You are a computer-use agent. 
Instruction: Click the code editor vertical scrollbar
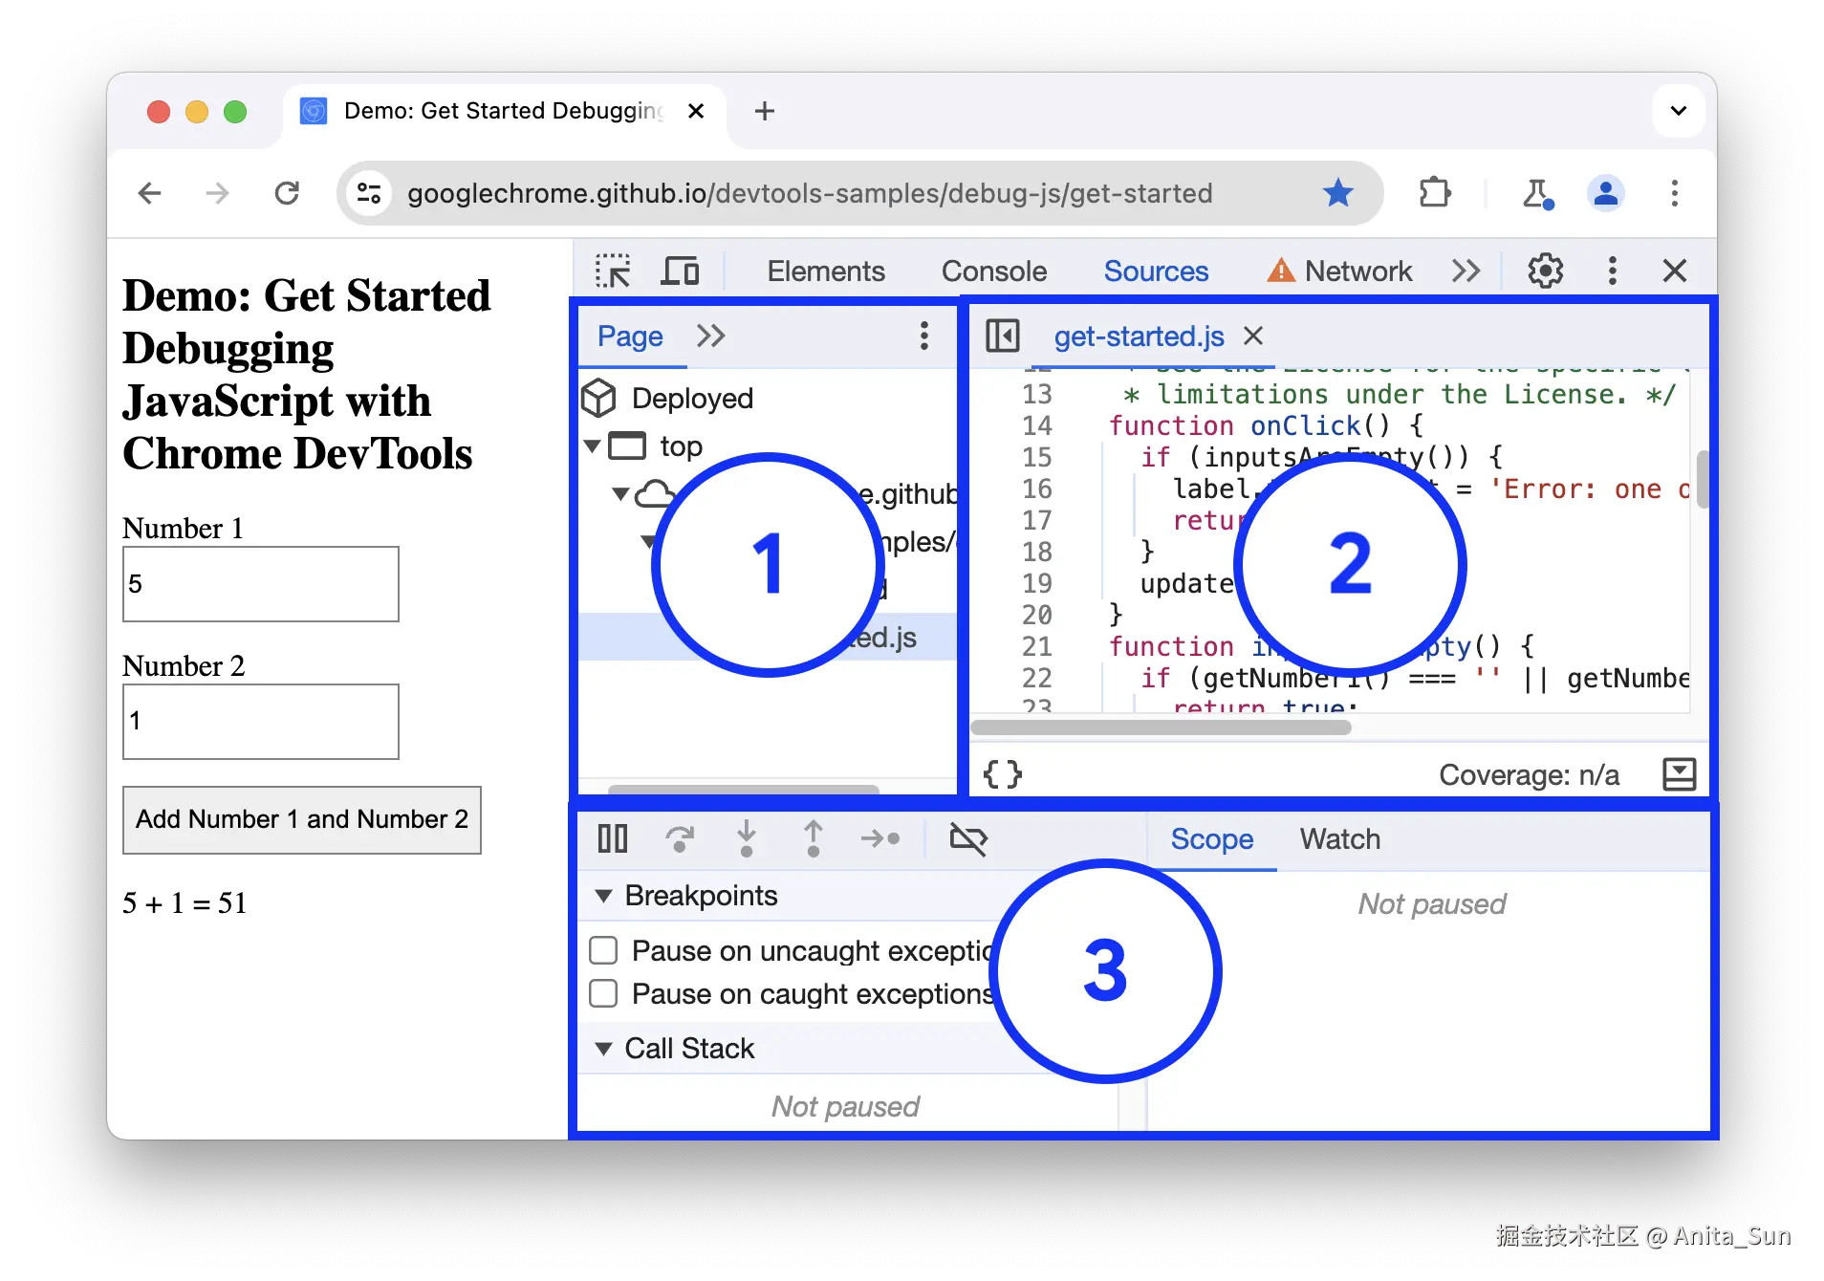click(x=1702, y=481)
